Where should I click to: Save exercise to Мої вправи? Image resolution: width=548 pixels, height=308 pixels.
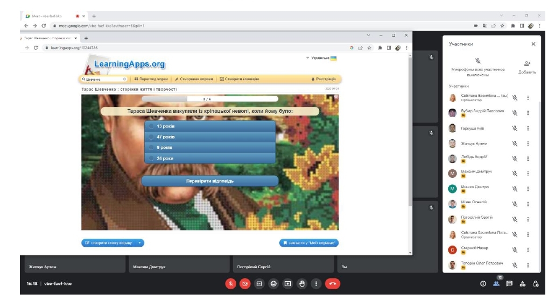[309, 243]
